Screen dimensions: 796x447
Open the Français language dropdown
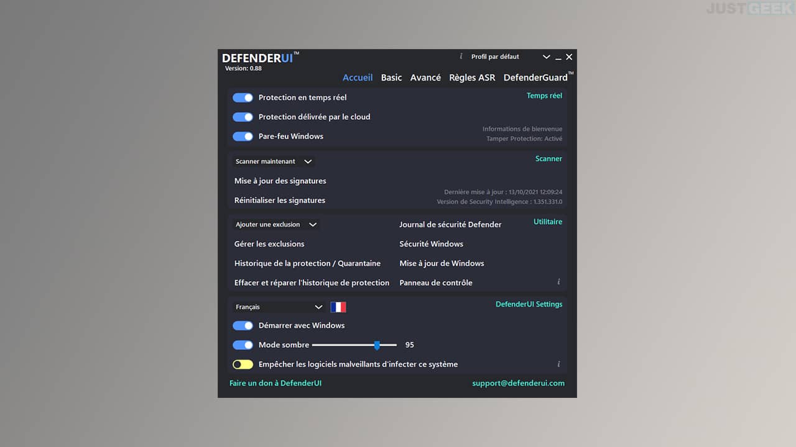coord(279,307)
